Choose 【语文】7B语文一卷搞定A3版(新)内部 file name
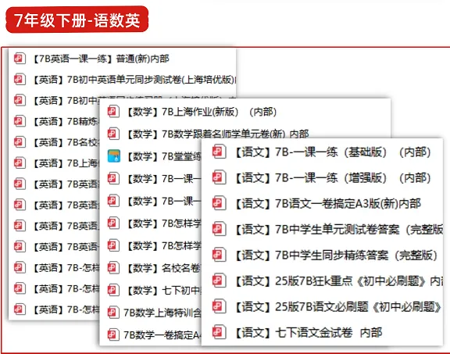 coord(328,203)
